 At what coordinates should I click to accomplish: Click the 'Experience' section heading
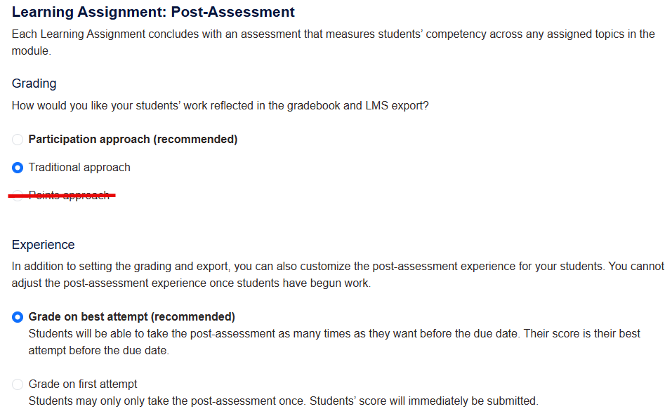(43, 245)
